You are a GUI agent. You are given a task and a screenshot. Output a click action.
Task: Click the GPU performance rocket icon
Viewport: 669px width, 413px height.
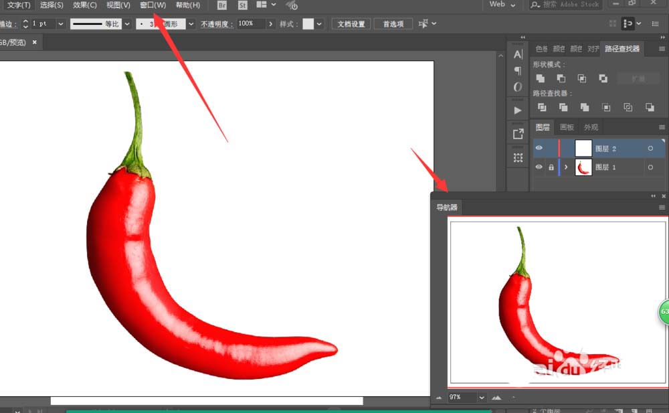tap(292, 5)
